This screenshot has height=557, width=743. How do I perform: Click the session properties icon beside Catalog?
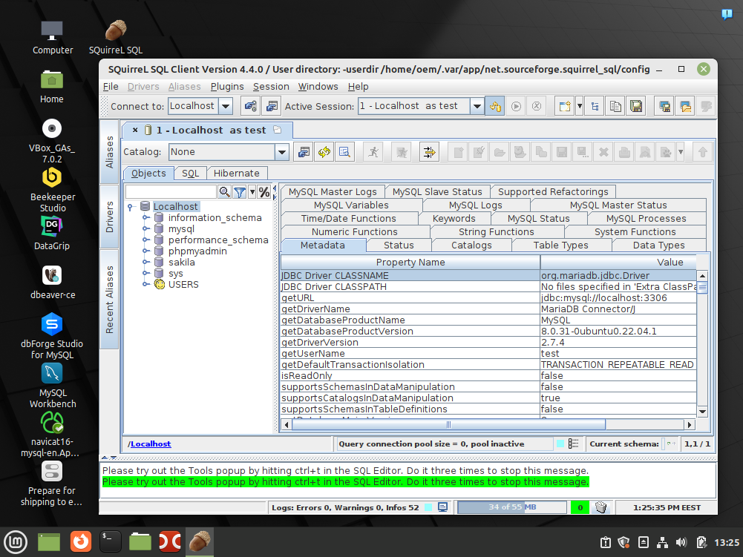pos(304,152)
